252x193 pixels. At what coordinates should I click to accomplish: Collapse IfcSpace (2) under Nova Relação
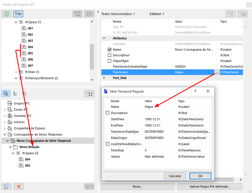[13, 153]
